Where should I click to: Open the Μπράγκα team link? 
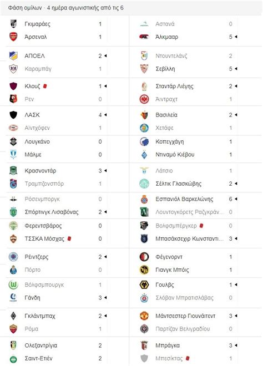point(168,345)
